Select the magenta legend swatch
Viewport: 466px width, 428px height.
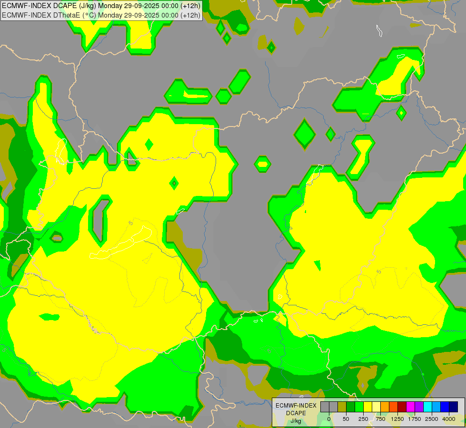(410, 407)
